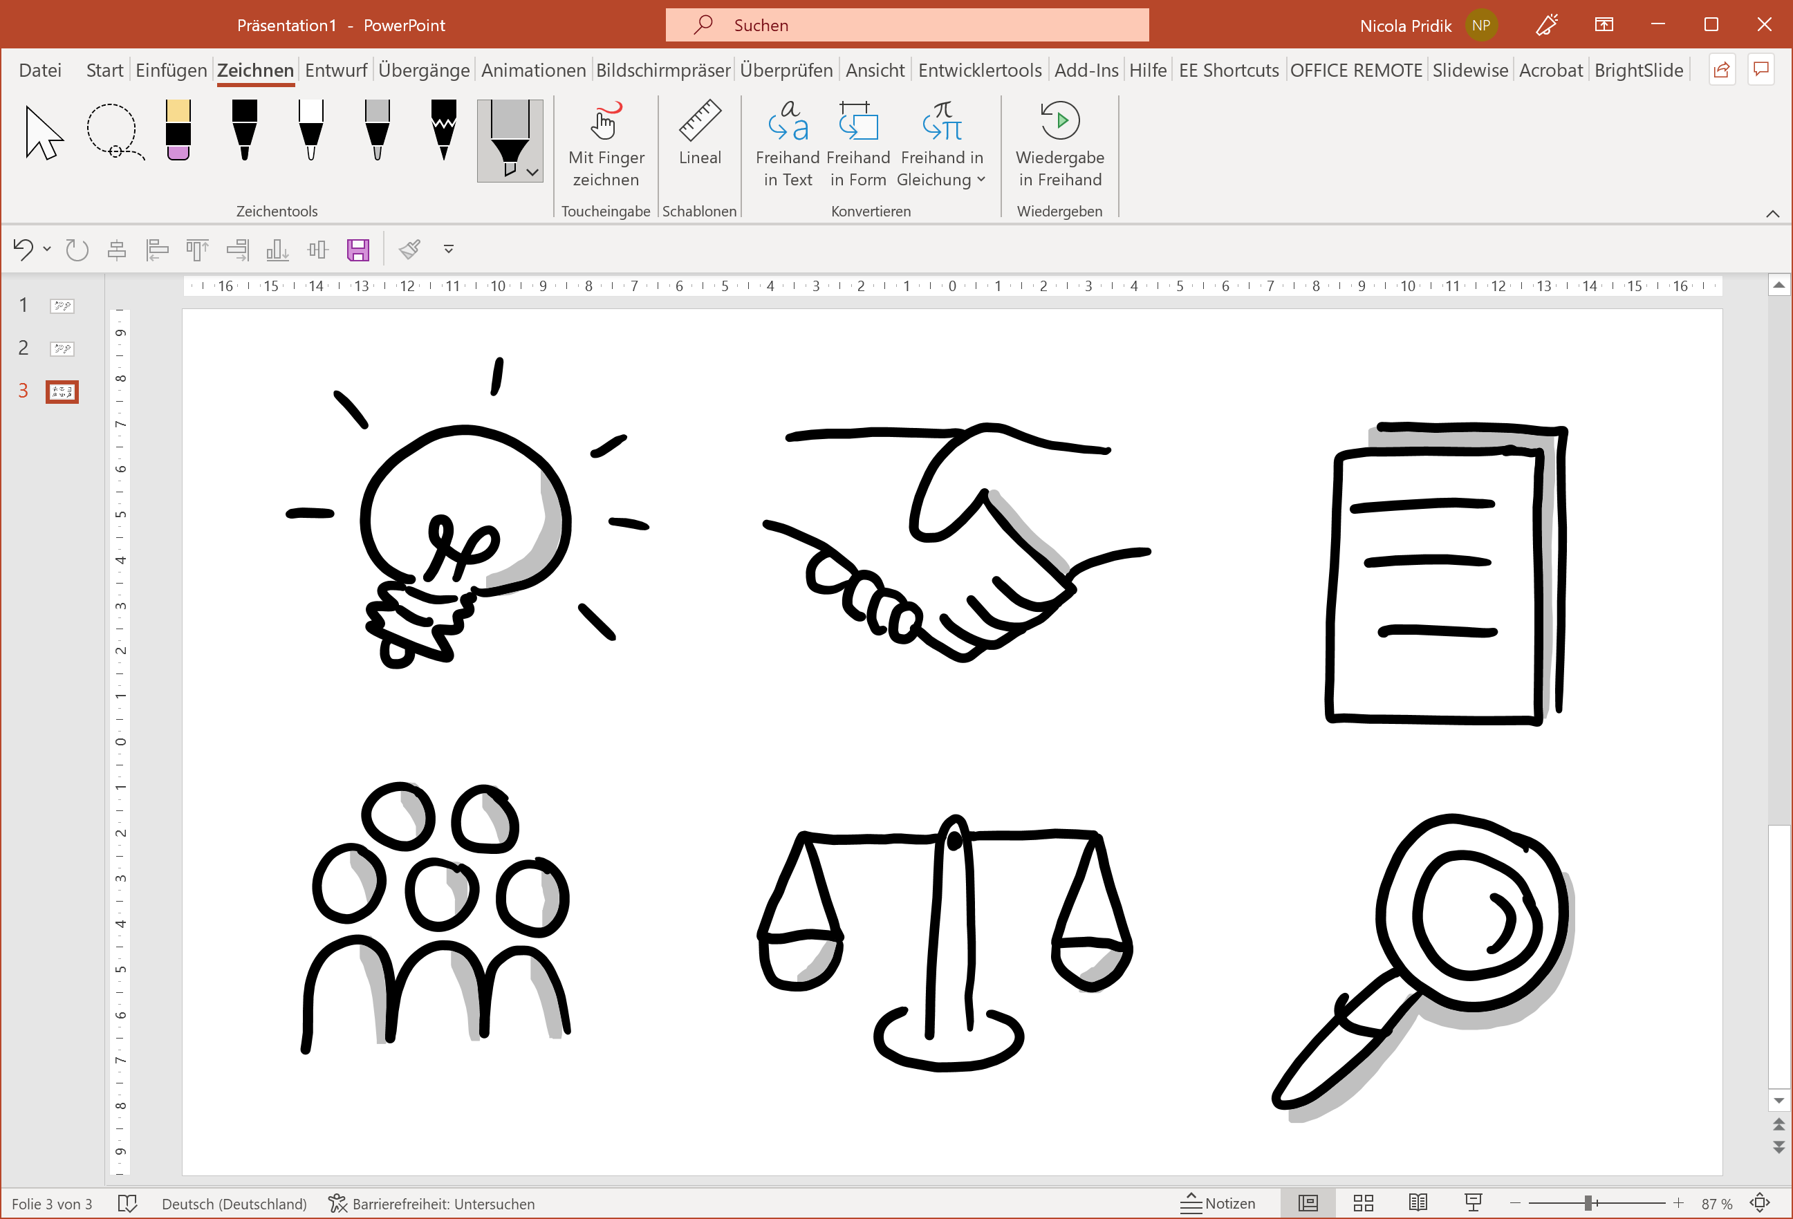The height and width of the screenshot is (1219, 1793).
Task: Expand the Undo dropdown arrow
Action: coord(49,248)
